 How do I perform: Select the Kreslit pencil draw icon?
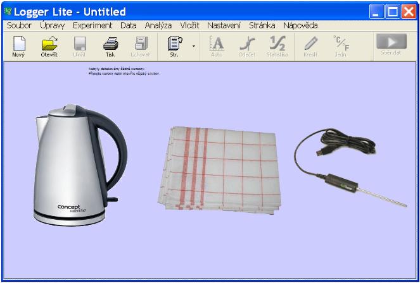tap(310, 44)
